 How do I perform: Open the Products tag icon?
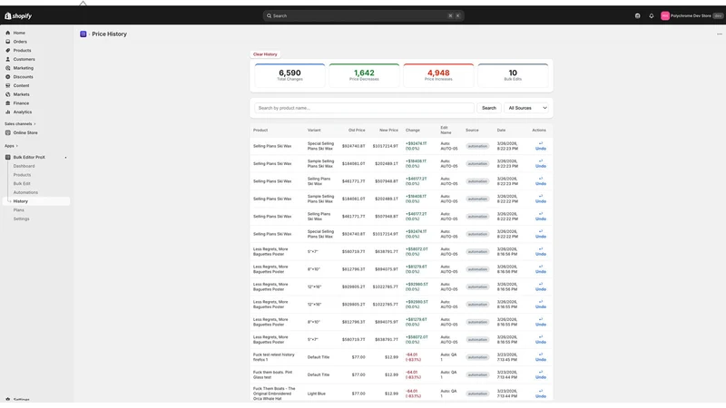(x=8, y=51)
